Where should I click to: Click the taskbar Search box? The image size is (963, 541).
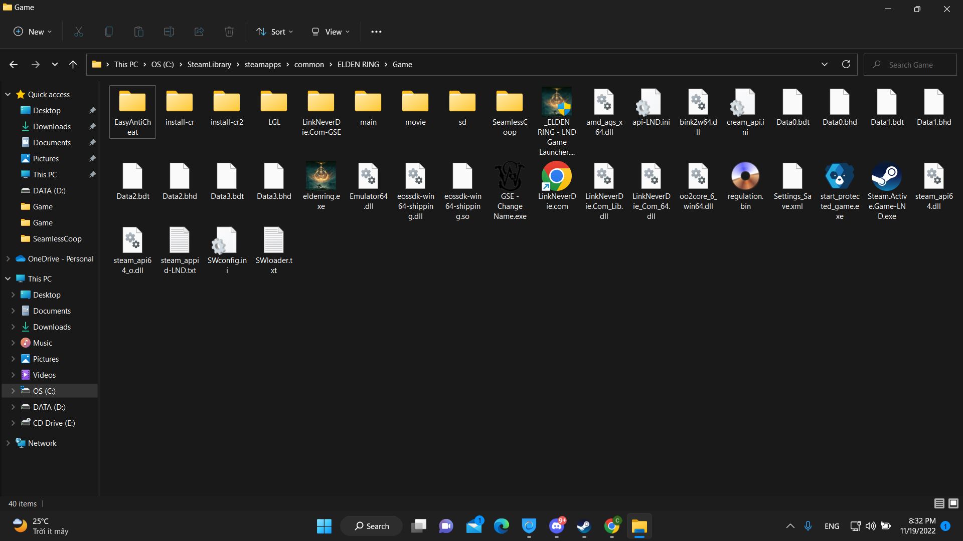[x=371, y=526]
